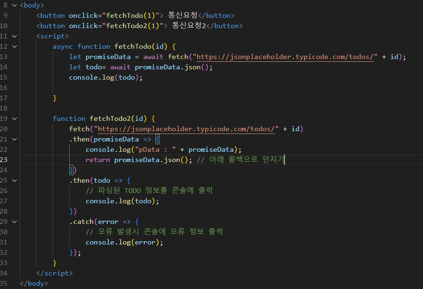Collapse the body tag fold arrow
The image size is (423, 289).
(15, 5)
